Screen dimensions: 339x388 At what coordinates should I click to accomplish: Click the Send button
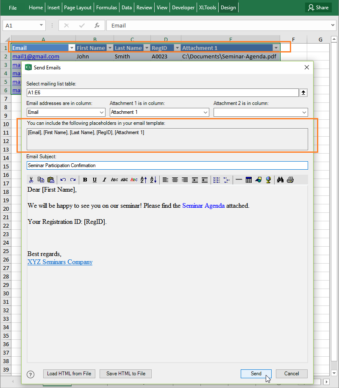click(256, 374)
